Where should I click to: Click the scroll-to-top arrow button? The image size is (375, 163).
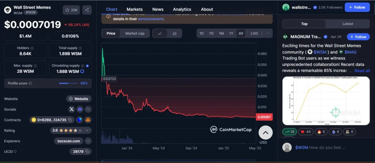(266, 132)
